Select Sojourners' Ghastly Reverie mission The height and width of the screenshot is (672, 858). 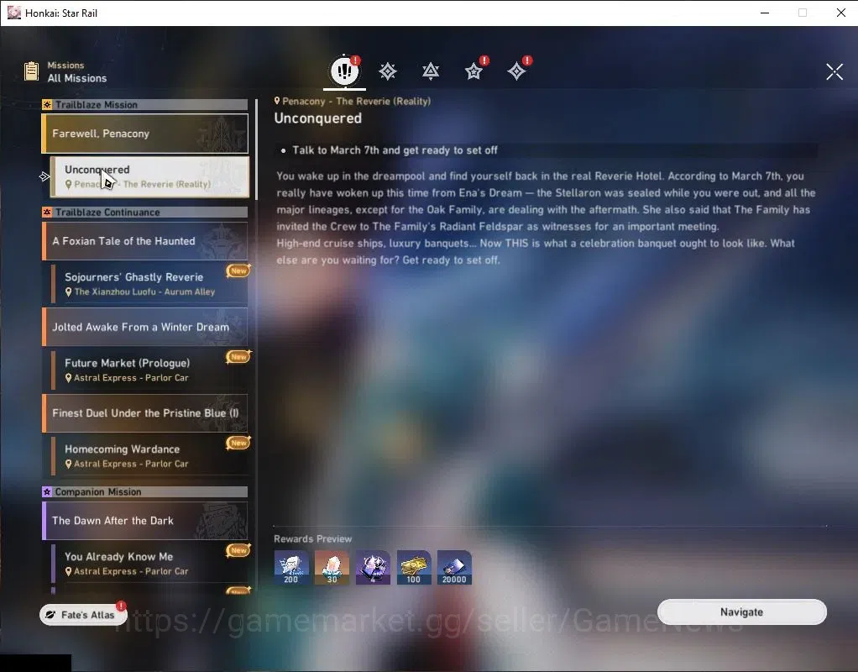(149, 284)
